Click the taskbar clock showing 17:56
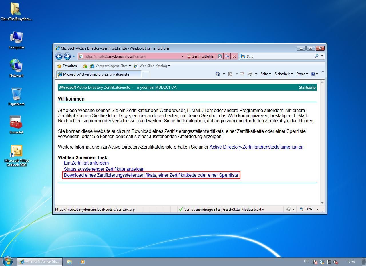366x266 pixels. click(x=351, y=262)
